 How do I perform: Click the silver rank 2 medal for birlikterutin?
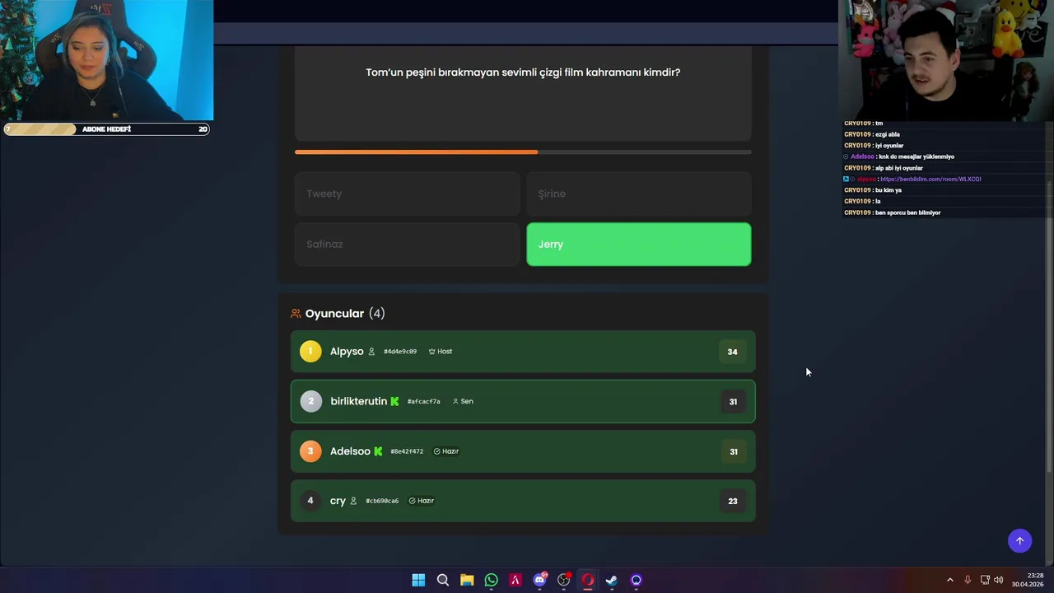click(x=310, y=401)
